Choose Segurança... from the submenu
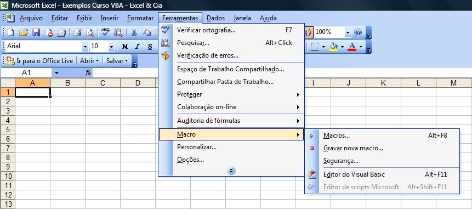 (382, 161)
